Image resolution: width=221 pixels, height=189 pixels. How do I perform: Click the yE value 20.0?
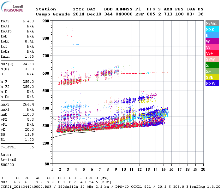(x=29, y=129)
